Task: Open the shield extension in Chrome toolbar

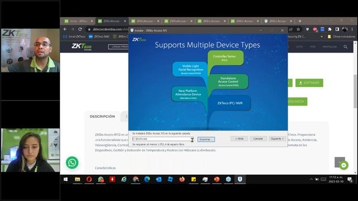Action: pos(308,30)
